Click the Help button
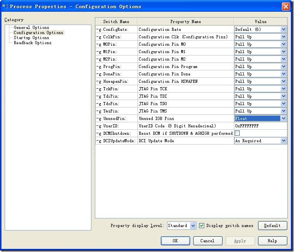Image resolution: width=294 pixels, height=252 pixels. 272,241
